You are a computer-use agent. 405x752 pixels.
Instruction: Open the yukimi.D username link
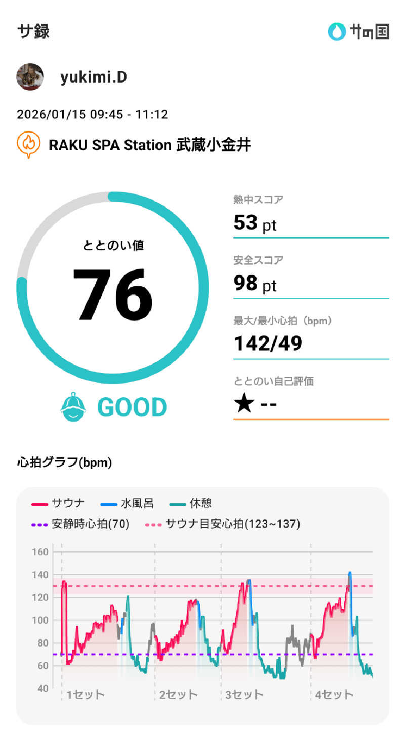94,77
